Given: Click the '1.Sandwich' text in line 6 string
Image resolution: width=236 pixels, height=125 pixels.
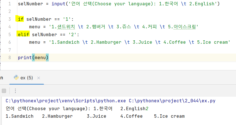Looking at the screenshot, I should [66, 42].
